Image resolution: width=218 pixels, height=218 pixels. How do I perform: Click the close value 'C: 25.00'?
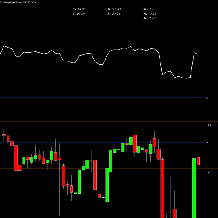click(79, 14)
